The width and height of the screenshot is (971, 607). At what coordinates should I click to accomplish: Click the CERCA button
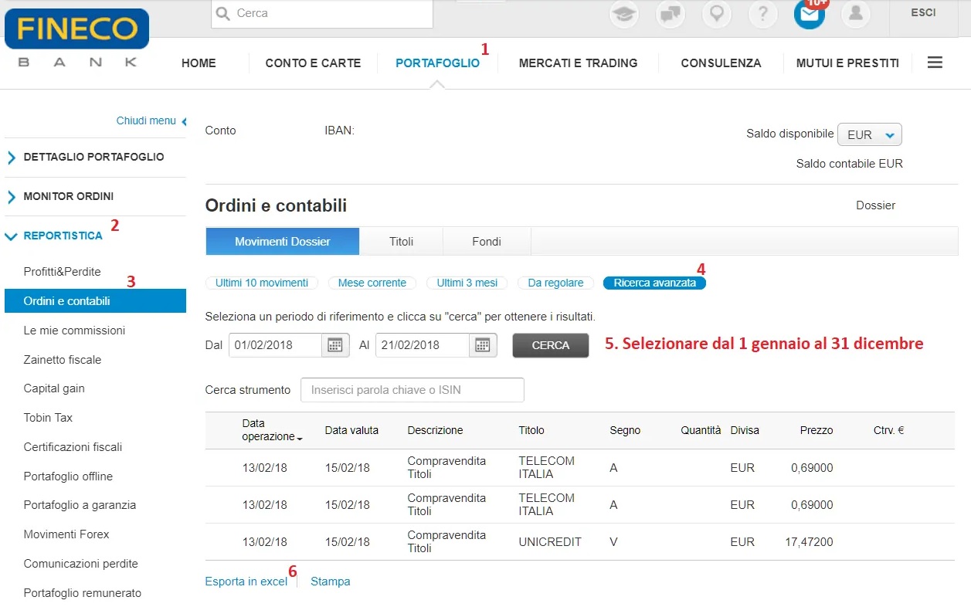[550, 345]
